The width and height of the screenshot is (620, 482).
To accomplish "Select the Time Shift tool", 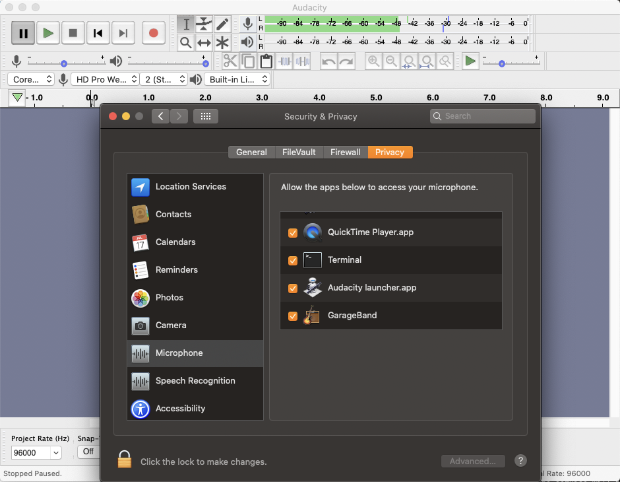I will pyautogui.click(x=204, y=43).
